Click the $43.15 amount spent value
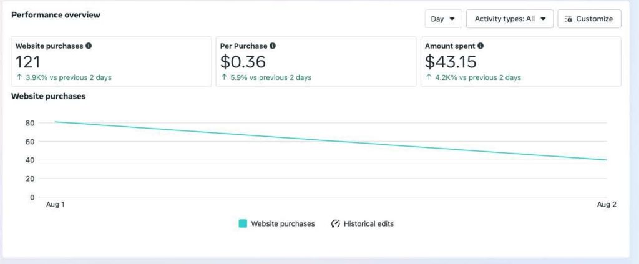 pyautogui.click(x=451, y=62)
